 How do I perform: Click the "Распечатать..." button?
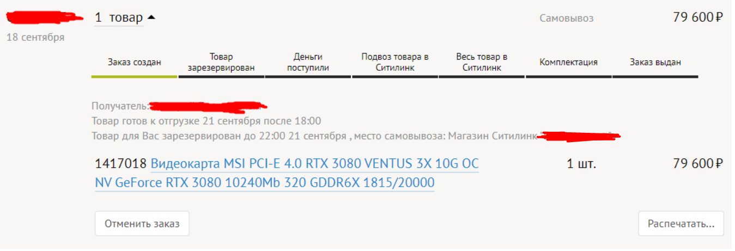(x=681, y=224)
